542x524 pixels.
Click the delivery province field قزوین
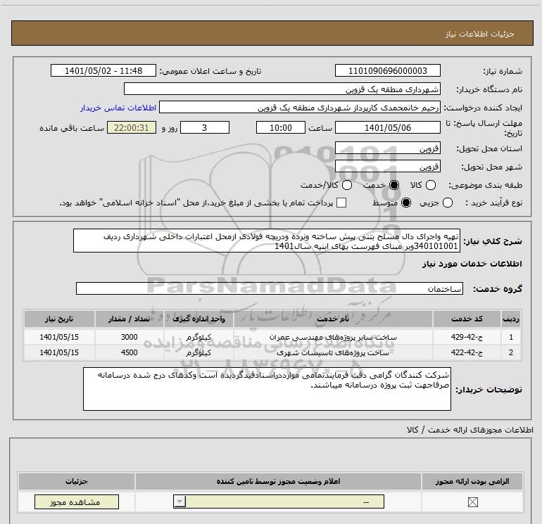click(x=387, y=148)
